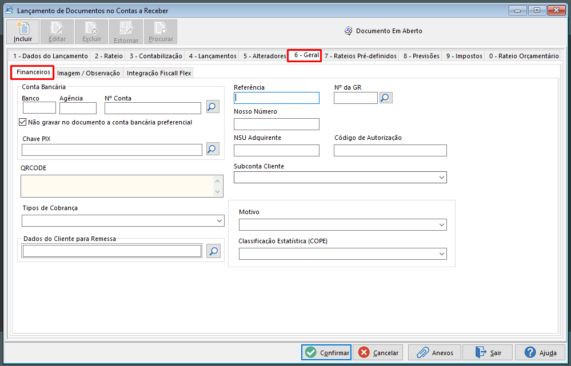Screen dimensions: 571x366
Task: Switch to 5 - Alteradores tab
Action: [265, 56]
